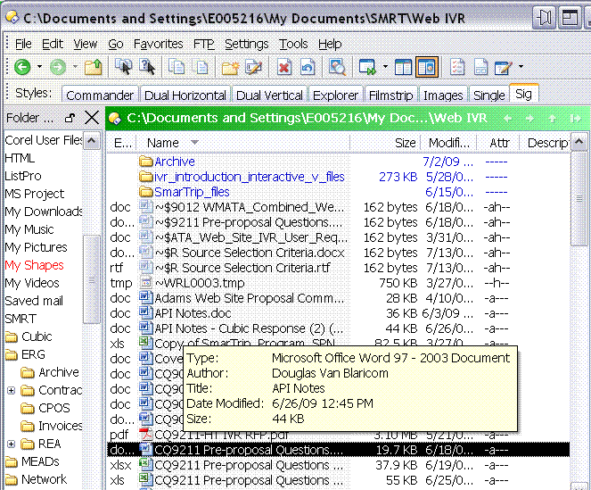
Task: Pin the Folder panel with the pushpin
Action: click(70, 118)
